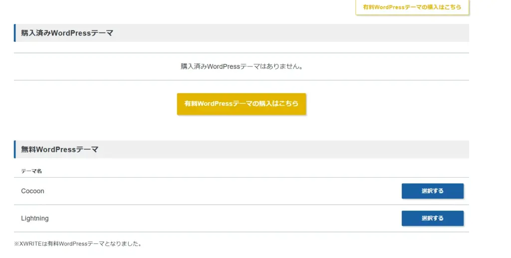Click the outlined paid theme purchase button at top

point(412,7)
